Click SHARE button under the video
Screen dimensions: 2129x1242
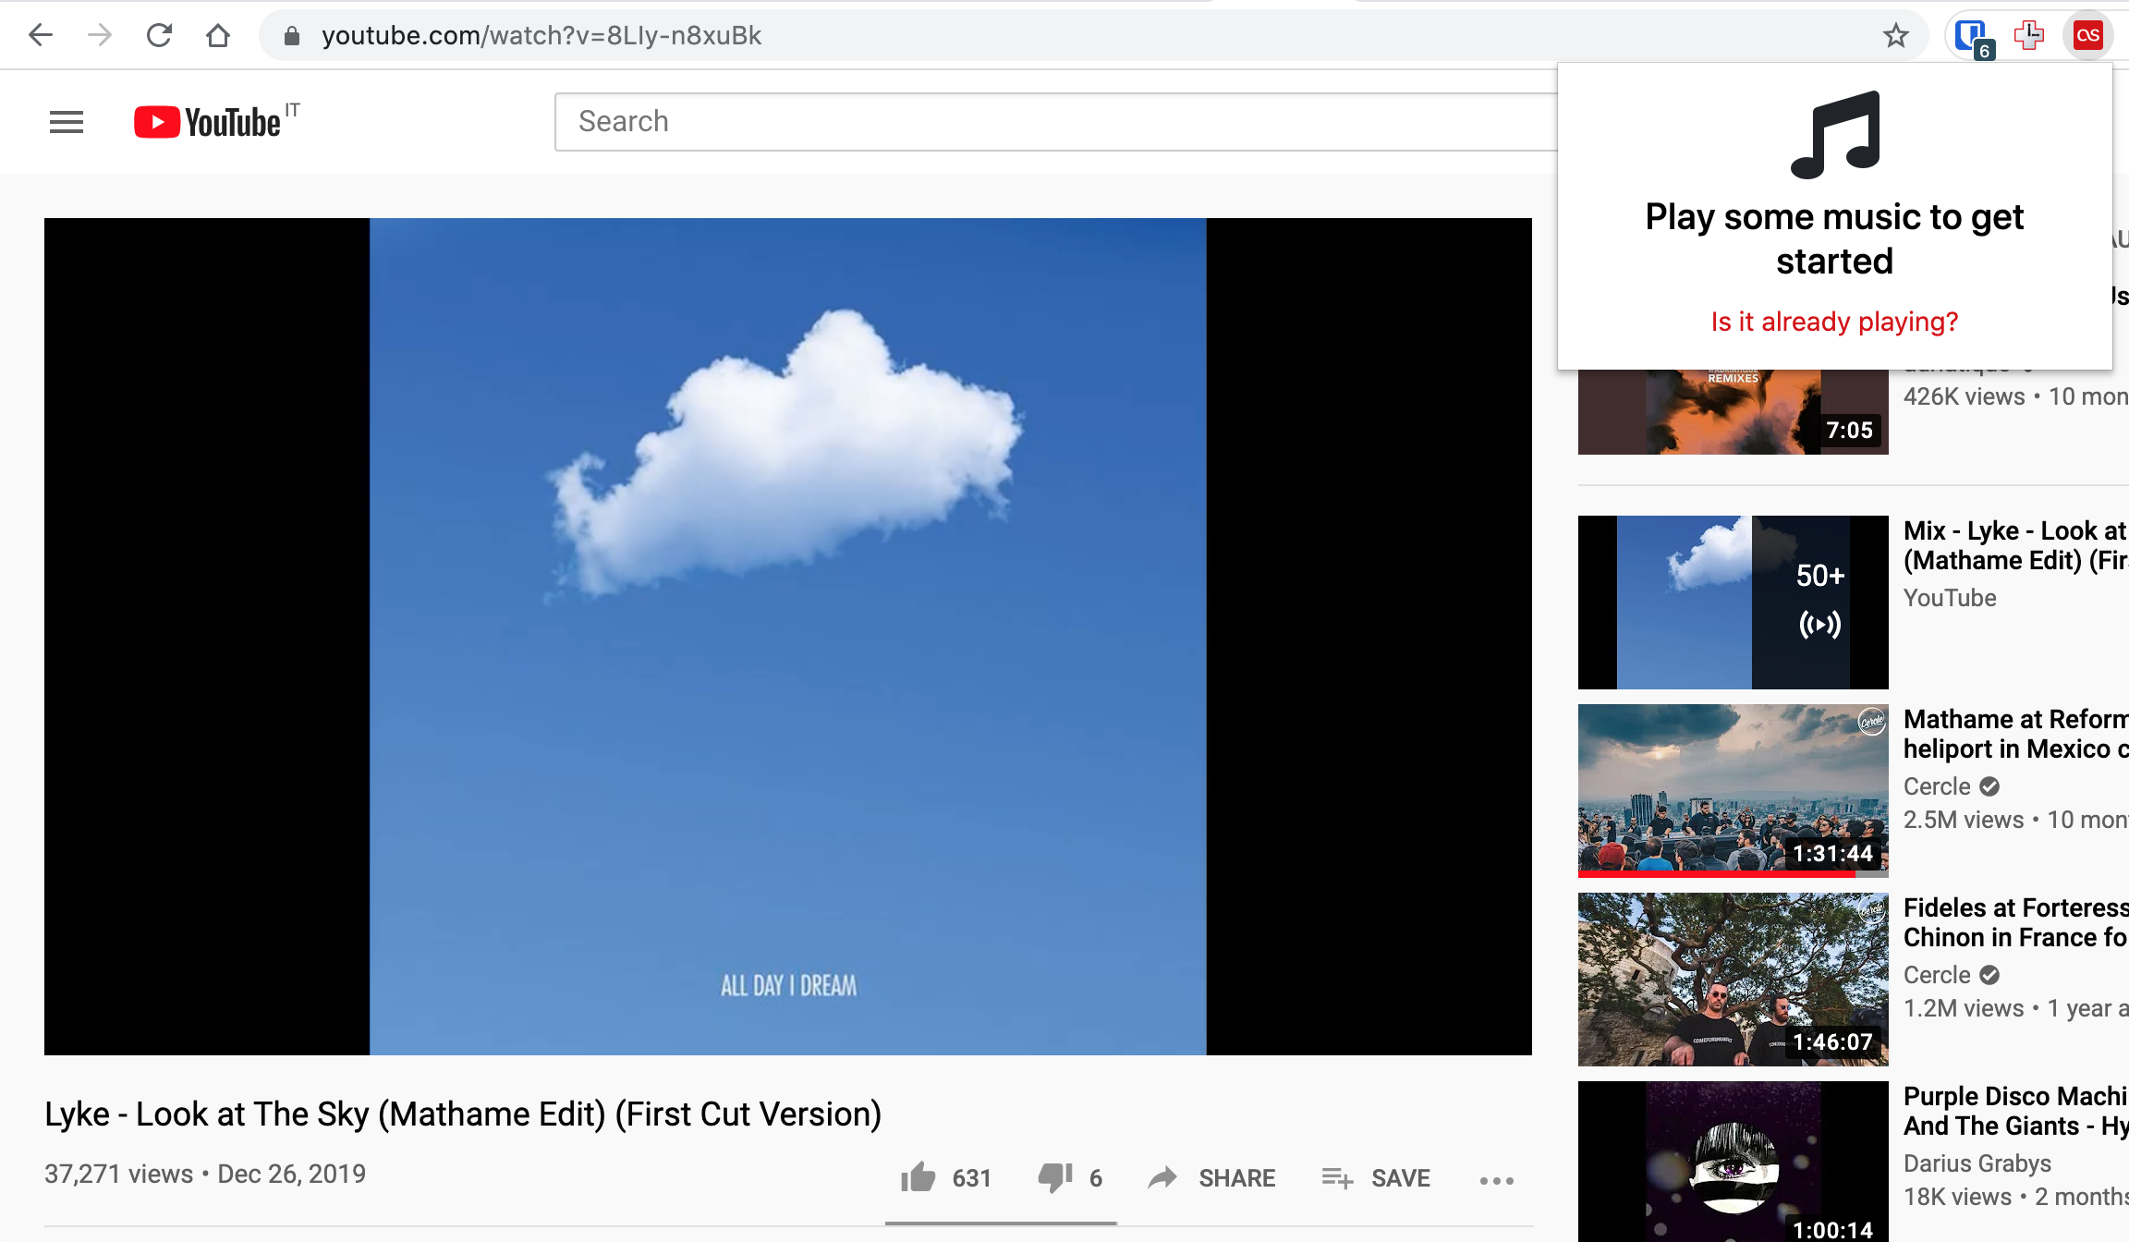tap(1211, 1177)
